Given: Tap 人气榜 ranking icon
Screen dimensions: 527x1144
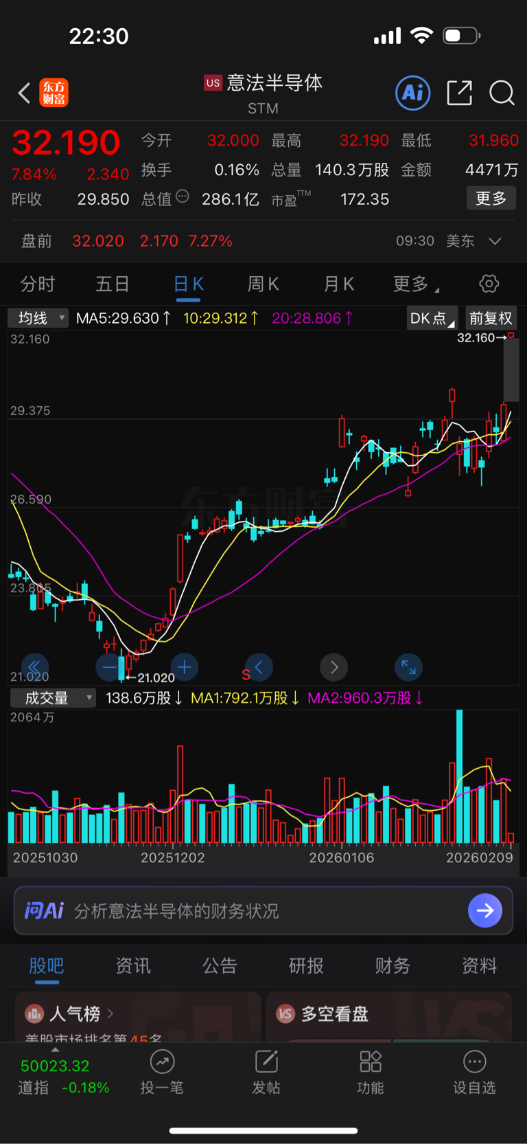Looking at the screenshot, I should click(34, 1013).
